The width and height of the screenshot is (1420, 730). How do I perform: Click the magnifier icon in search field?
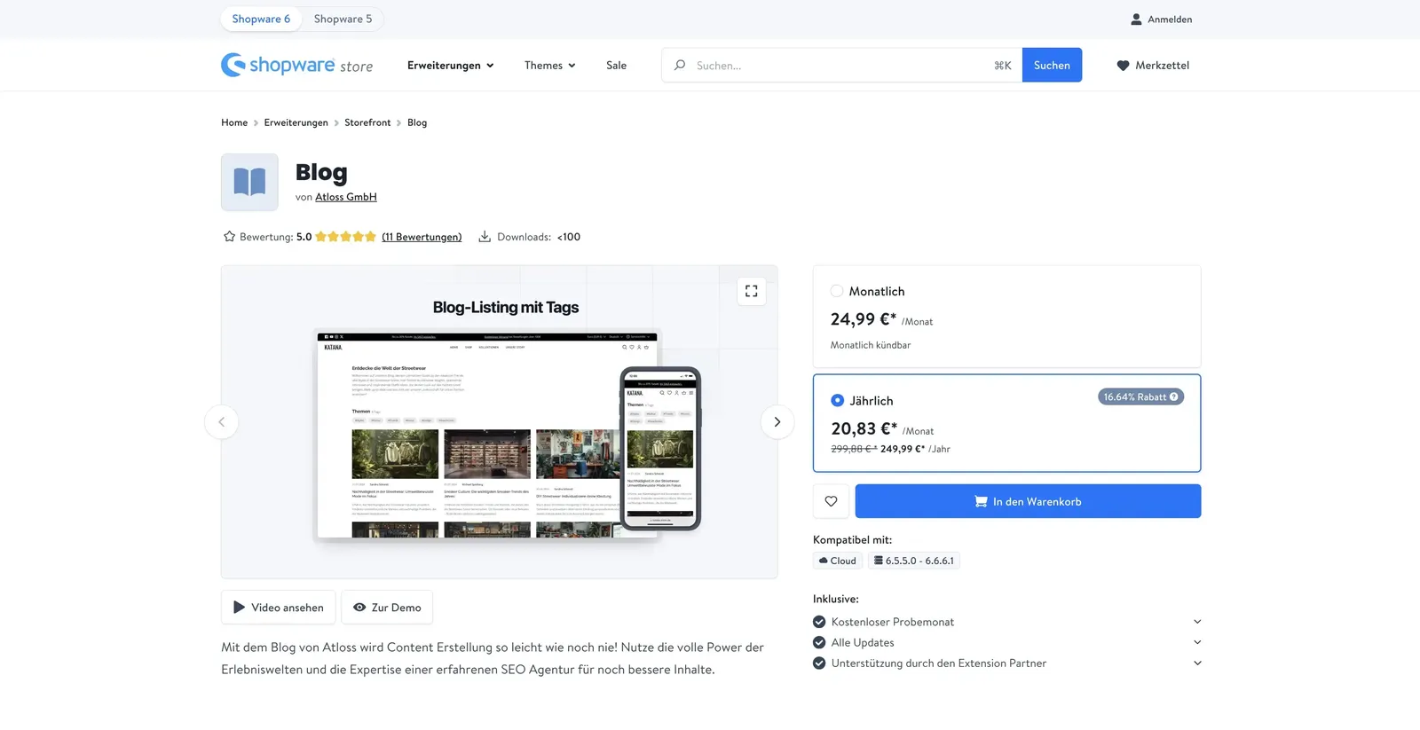click(680, 65)
